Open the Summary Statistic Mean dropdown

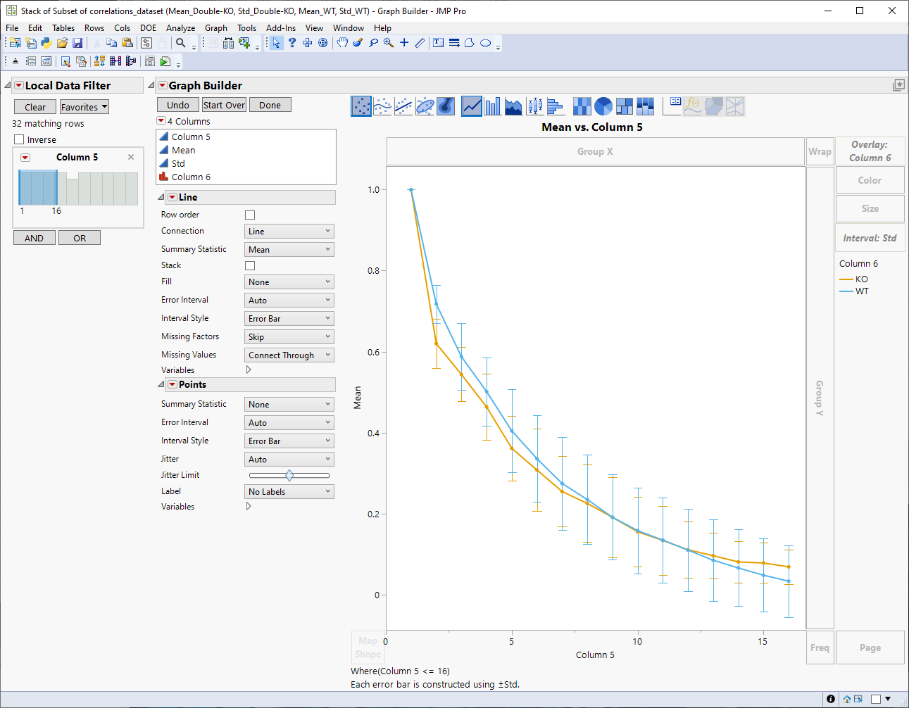pos(289,250)
